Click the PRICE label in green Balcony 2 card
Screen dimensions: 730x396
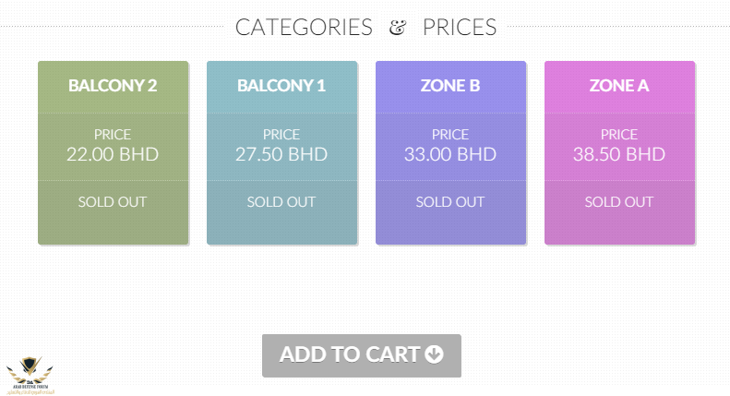[x=113, y=135]
